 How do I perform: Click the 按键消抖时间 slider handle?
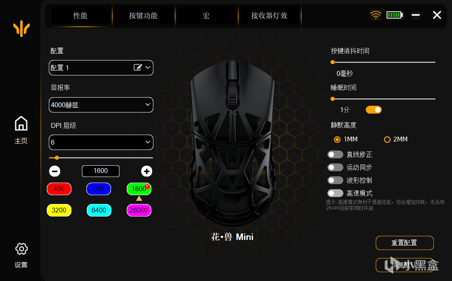tap(333, 62)
